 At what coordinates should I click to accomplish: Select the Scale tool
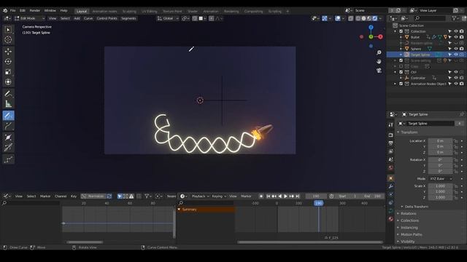[x=8, y=71]
